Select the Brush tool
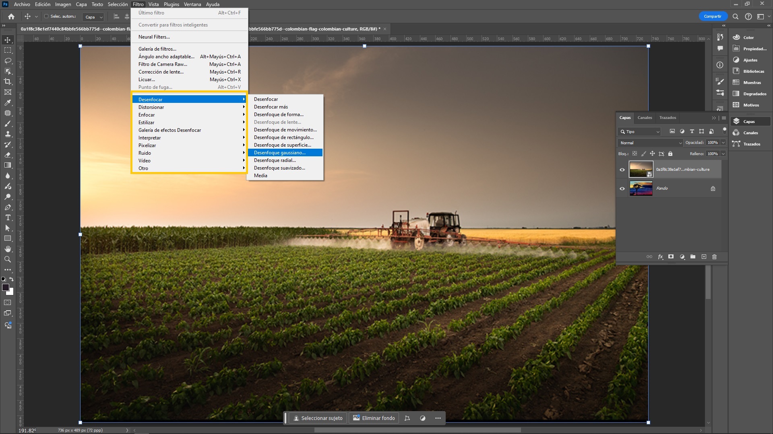Viewport: 773px width, 434px height. point(8,123)
